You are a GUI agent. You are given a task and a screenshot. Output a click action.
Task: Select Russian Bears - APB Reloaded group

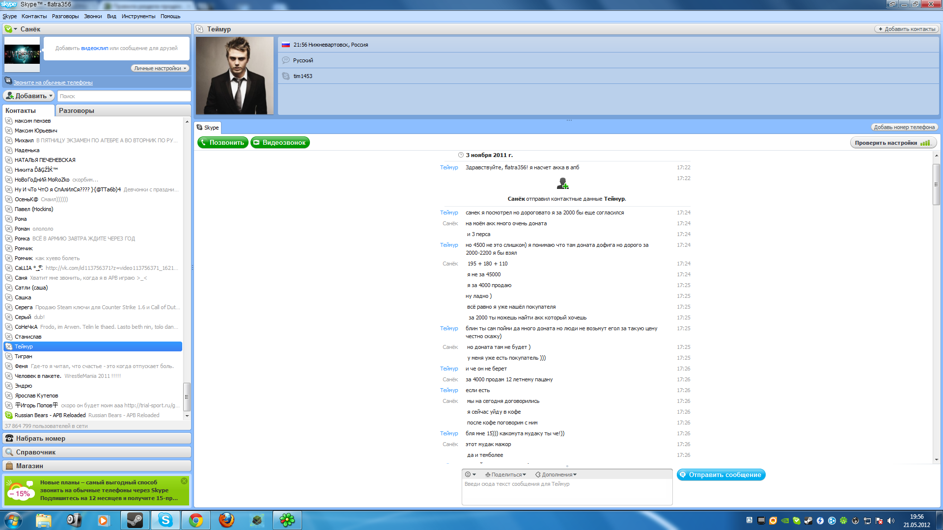point(93,415)
